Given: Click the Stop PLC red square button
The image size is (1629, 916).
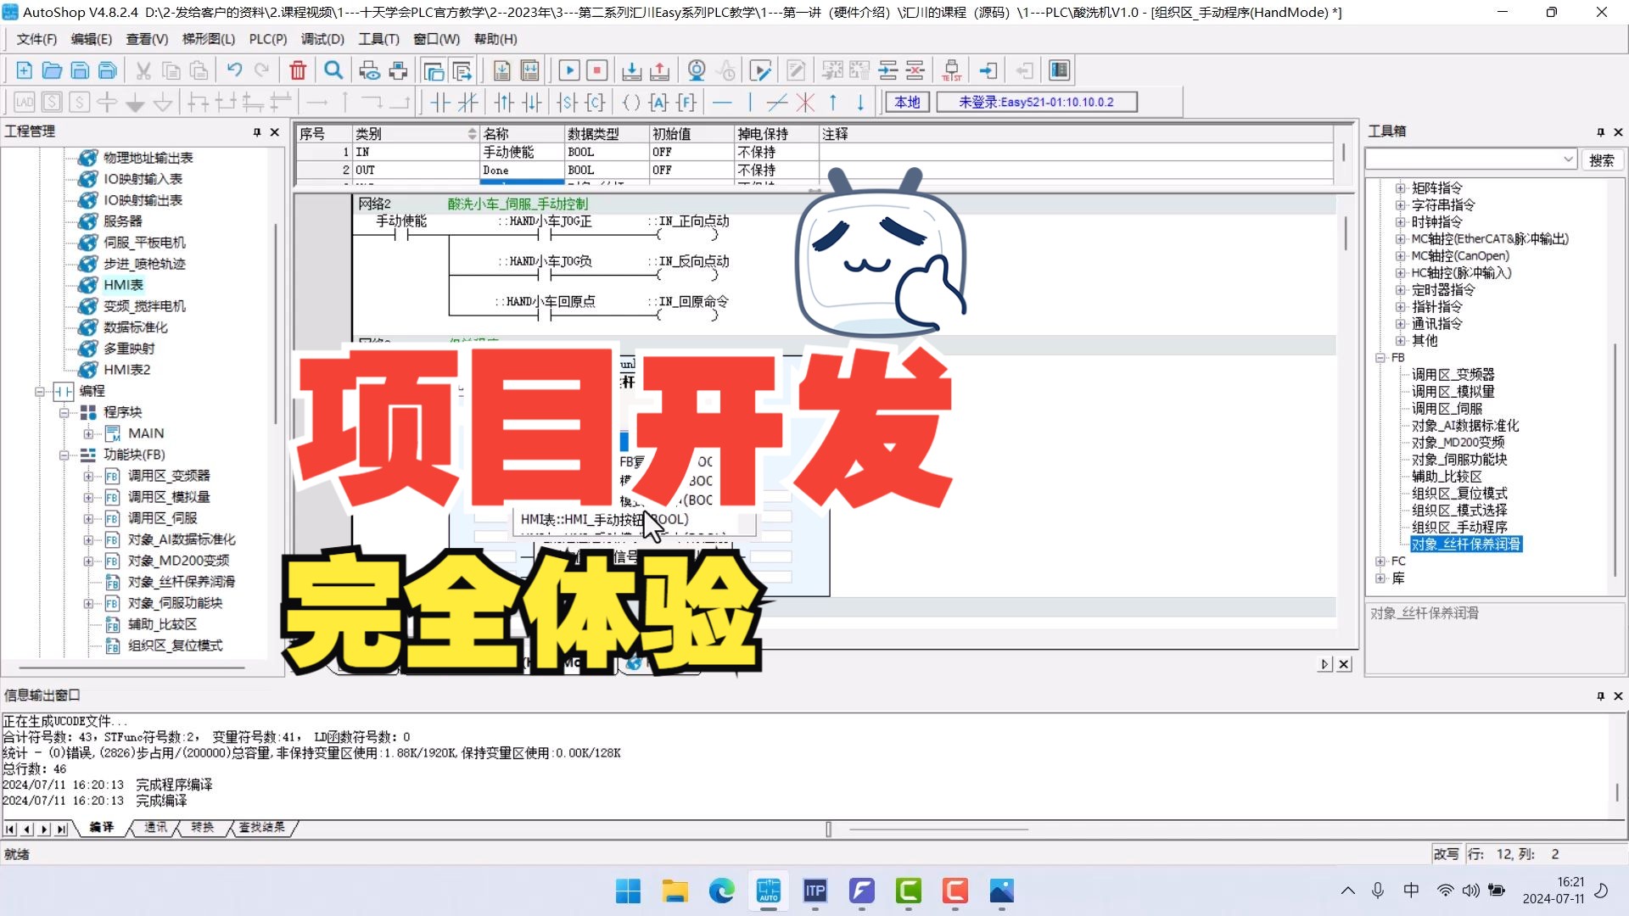Looking at the screenshot, I should pyautogui.click(x=597, y=70).
